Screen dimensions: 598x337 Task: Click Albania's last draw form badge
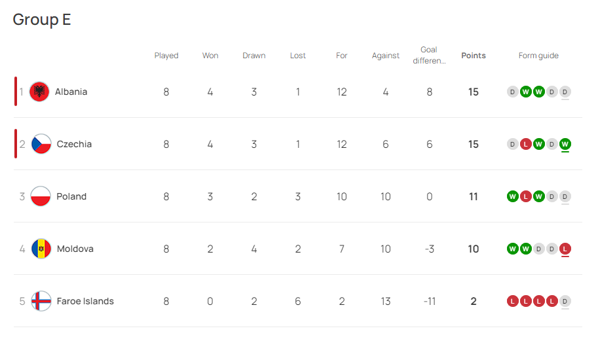coord(565,92)
